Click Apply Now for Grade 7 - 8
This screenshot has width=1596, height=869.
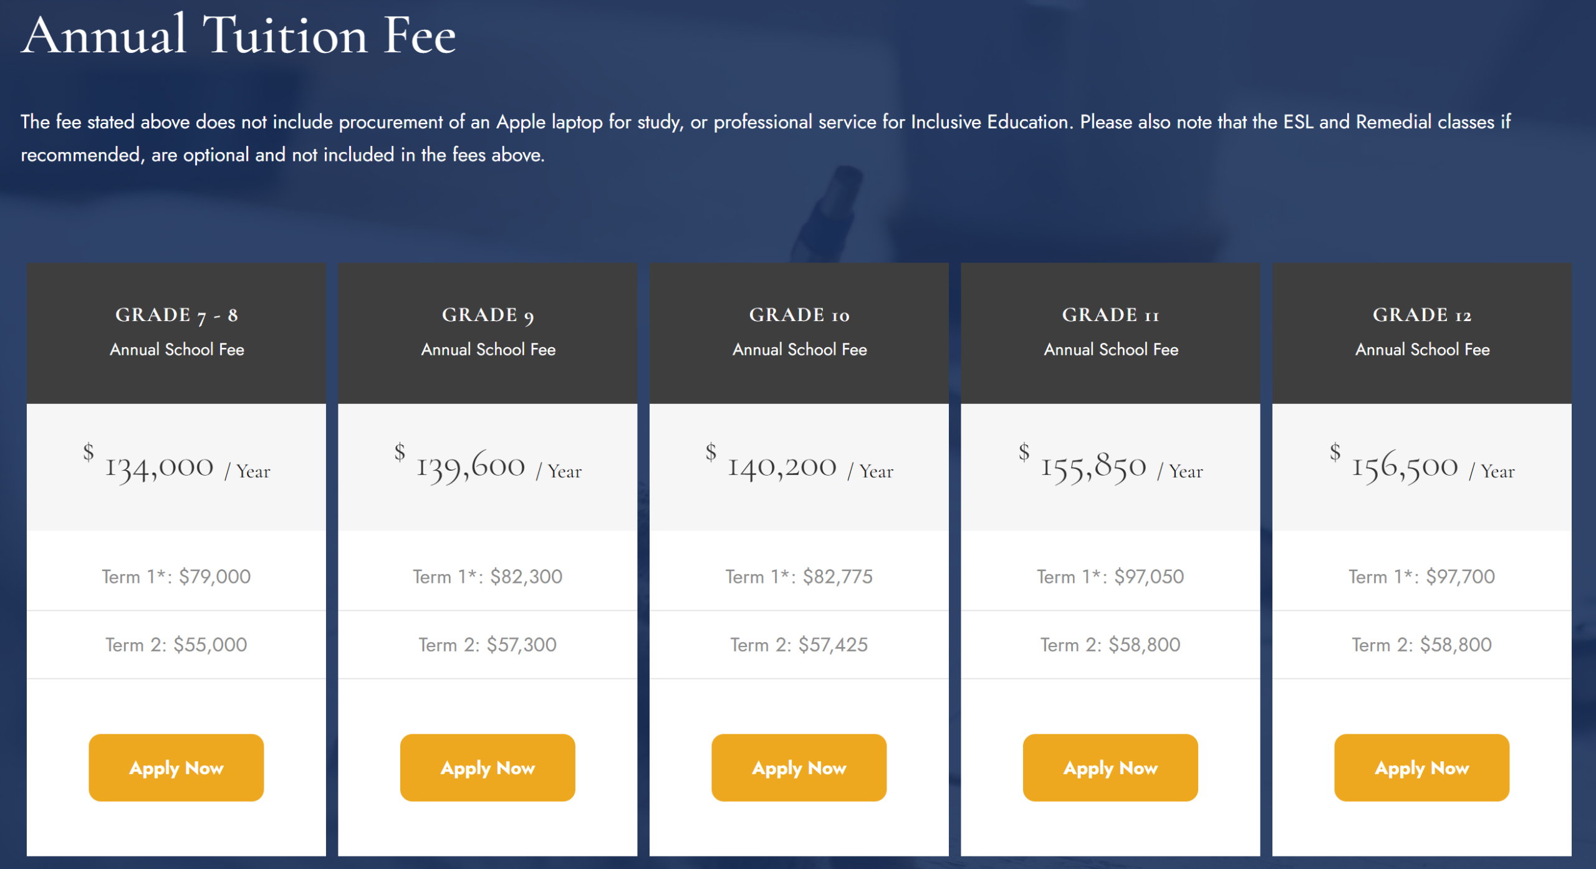click(176, 767)
